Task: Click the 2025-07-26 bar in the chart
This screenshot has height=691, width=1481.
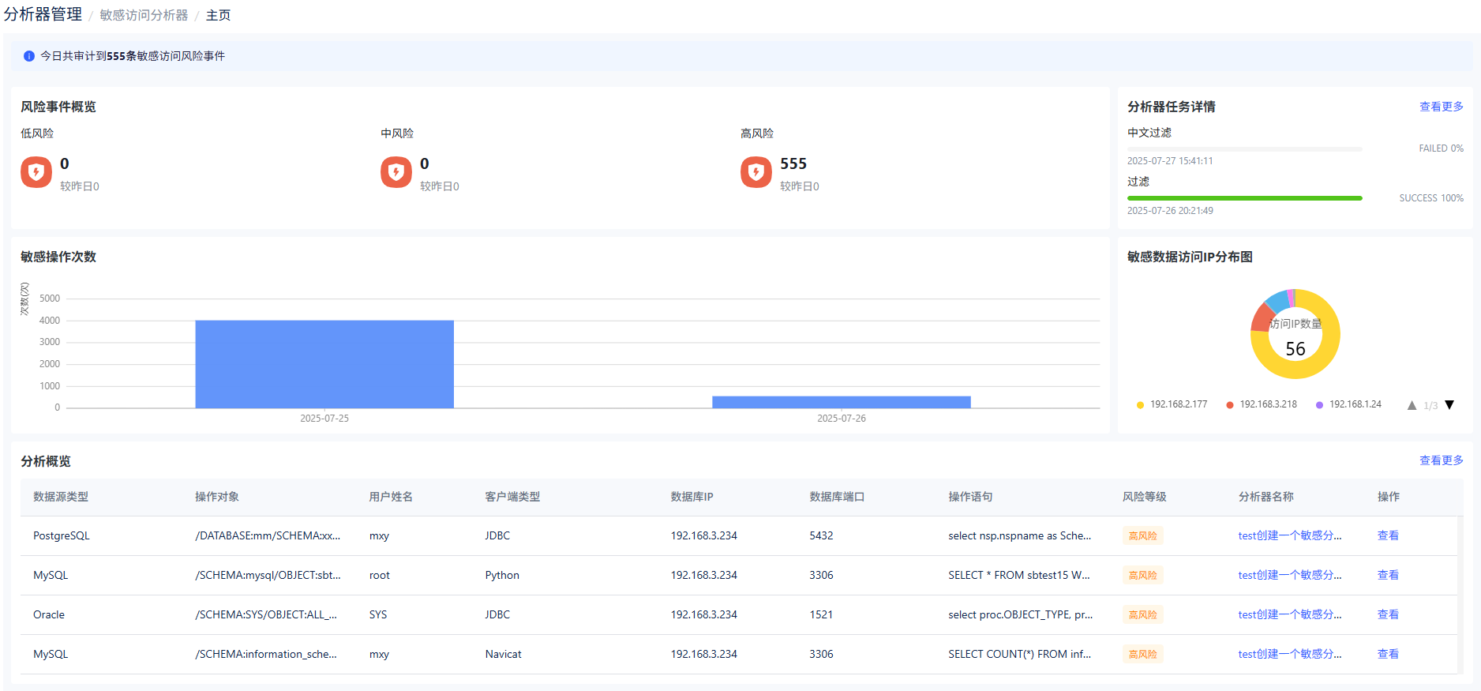Action: click(x=842, y=402)
